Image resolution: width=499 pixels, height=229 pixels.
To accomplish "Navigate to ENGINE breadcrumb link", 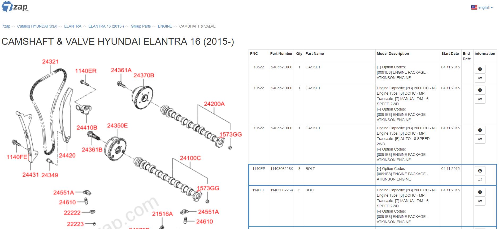I will pos(165,26).
